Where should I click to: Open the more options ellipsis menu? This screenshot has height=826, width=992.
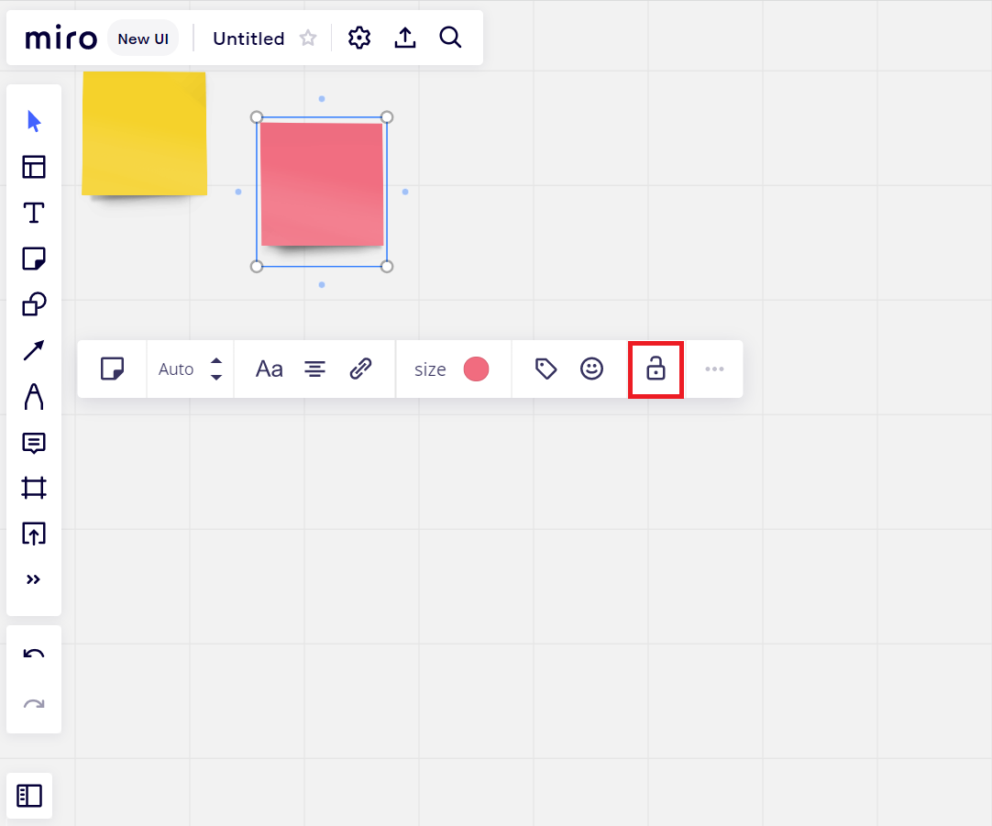[x=714, y=369]
